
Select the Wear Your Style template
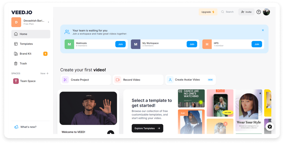(x=249, y=110)
